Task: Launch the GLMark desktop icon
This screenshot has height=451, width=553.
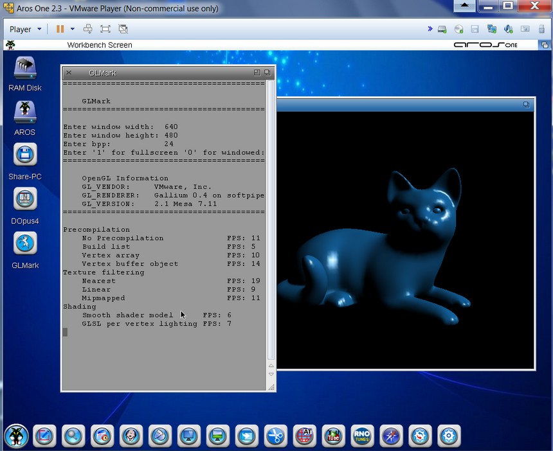Action: pos(25,243)
